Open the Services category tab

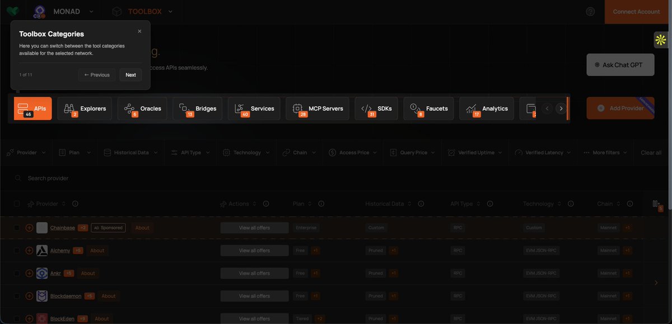click(254, 109)
